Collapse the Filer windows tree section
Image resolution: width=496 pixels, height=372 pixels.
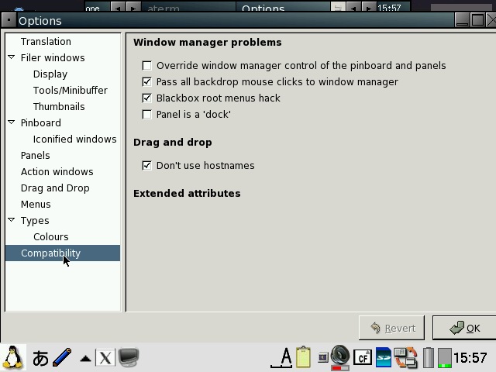12,57
